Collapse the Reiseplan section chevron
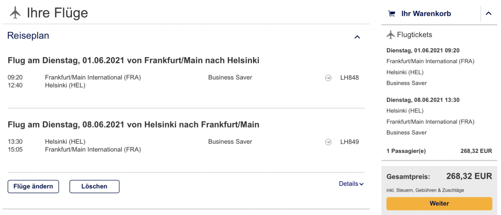Screen dimensions: 501x215 click(357, 37)
